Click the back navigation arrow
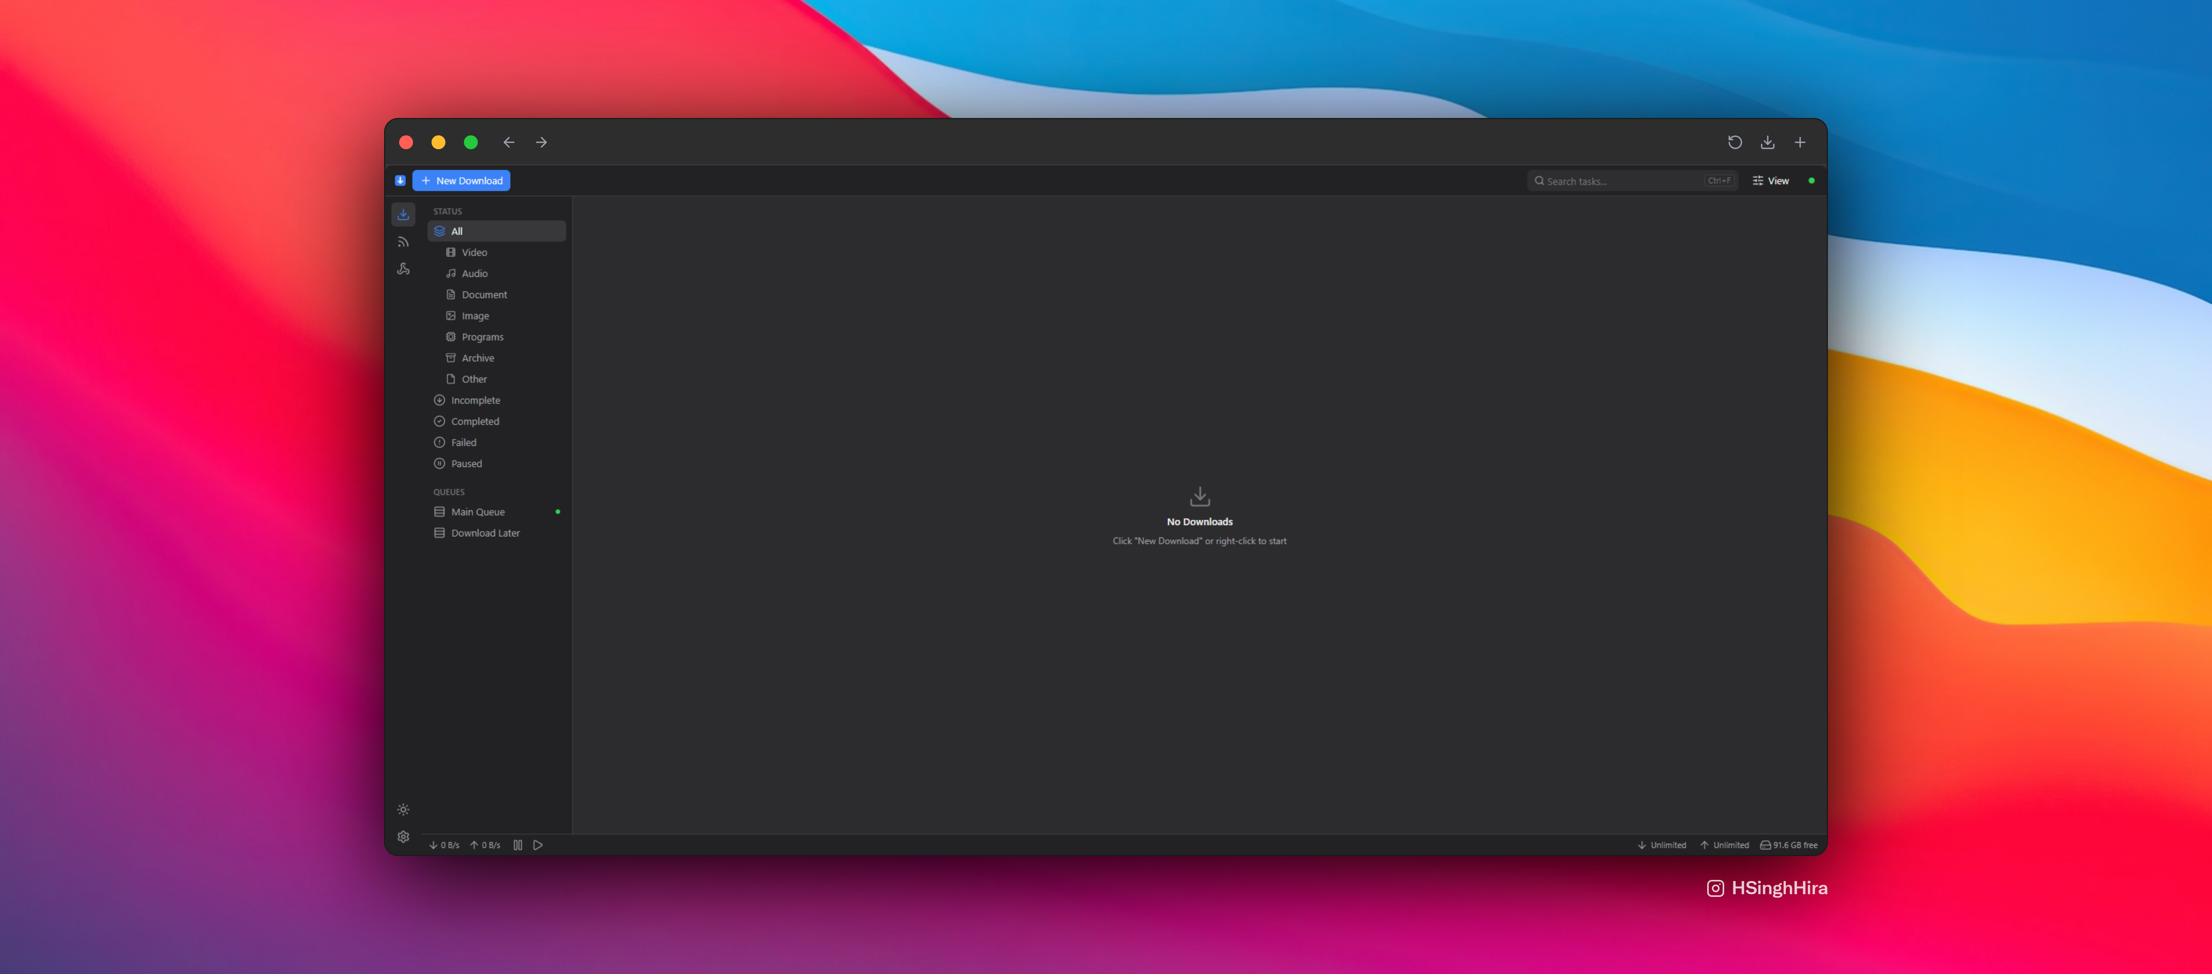The image size is (2212, 974). coord(508,143)
